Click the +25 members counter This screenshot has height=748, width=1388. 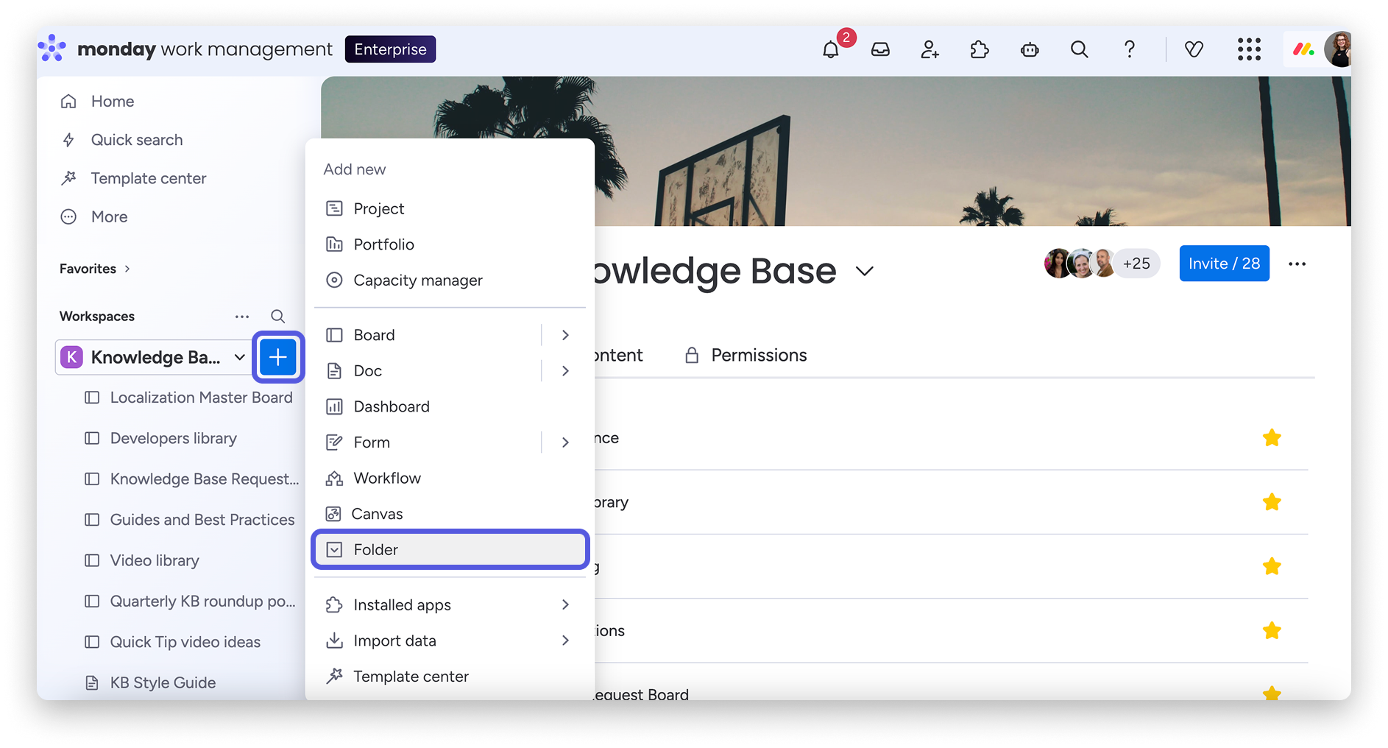[x=1136, y=264]
